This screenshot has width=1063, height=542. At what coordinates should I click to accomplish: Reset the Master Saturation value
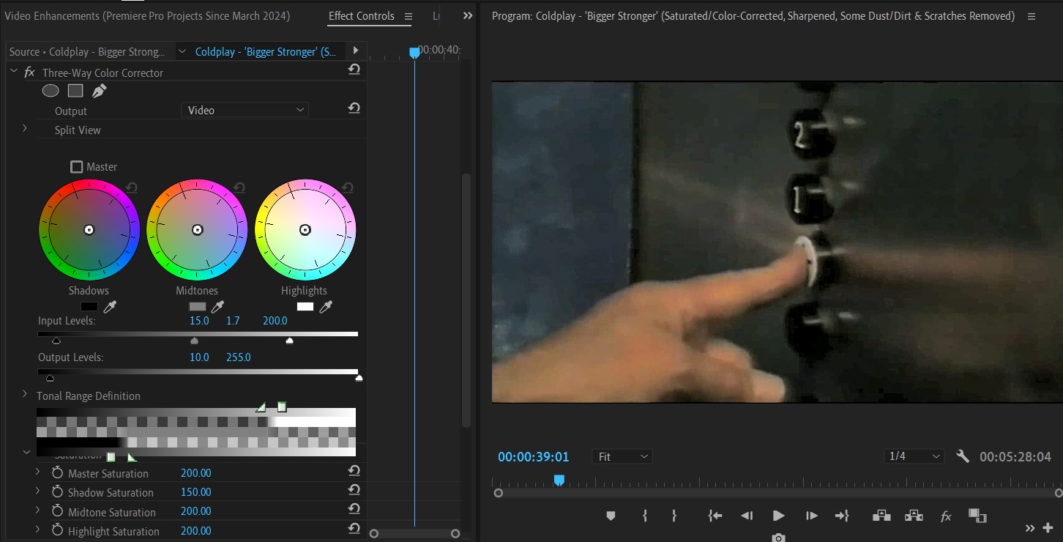coord(354,471)
